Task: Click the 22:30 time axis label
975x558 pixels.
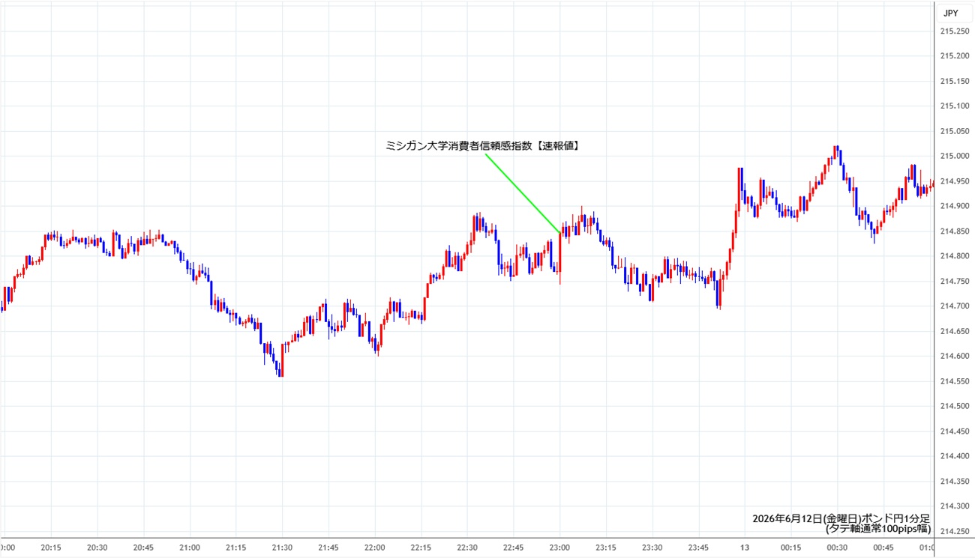Action: [467, 548]
